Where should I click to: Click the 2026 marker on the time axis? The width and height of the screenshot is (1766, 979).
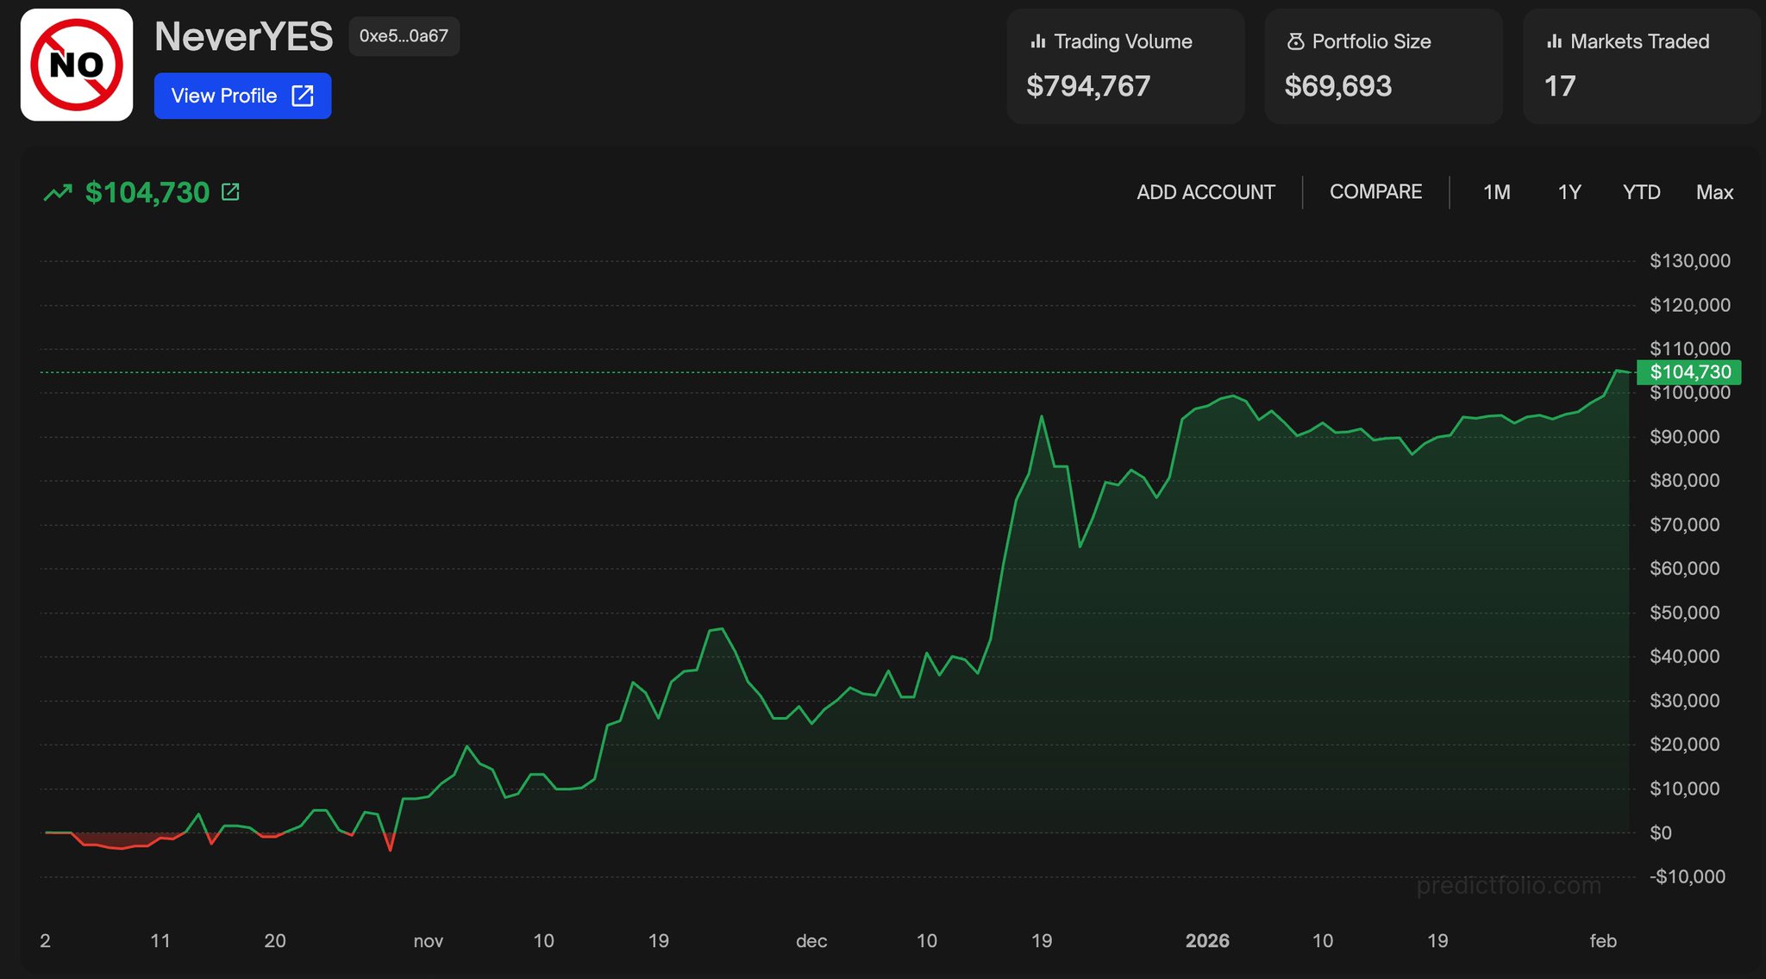point(1206,940)
